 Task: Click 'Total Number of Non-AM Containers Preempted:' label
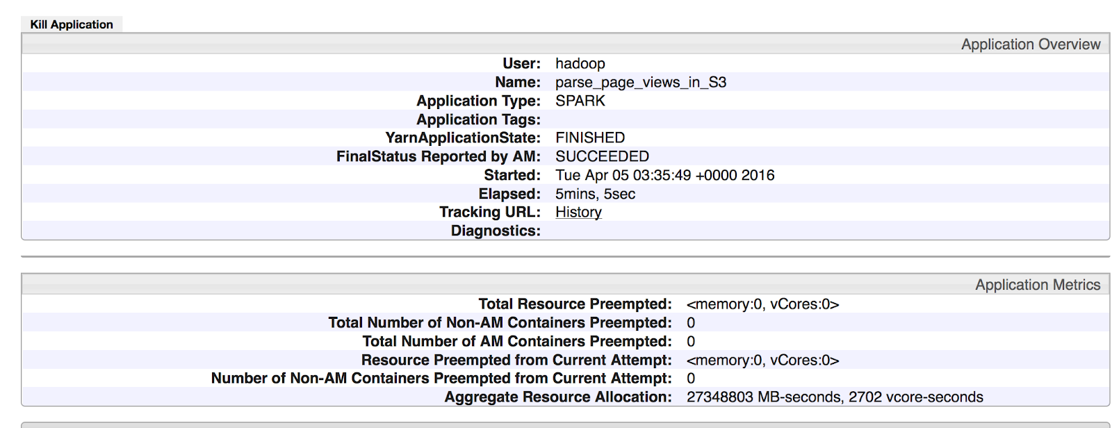click(500, 322)
